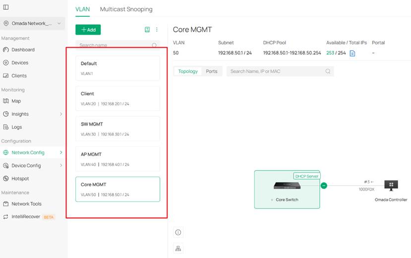Viewport: 411px width, 258px height.
Task: Click the magnifier in topology search
Action: [328, 71]
